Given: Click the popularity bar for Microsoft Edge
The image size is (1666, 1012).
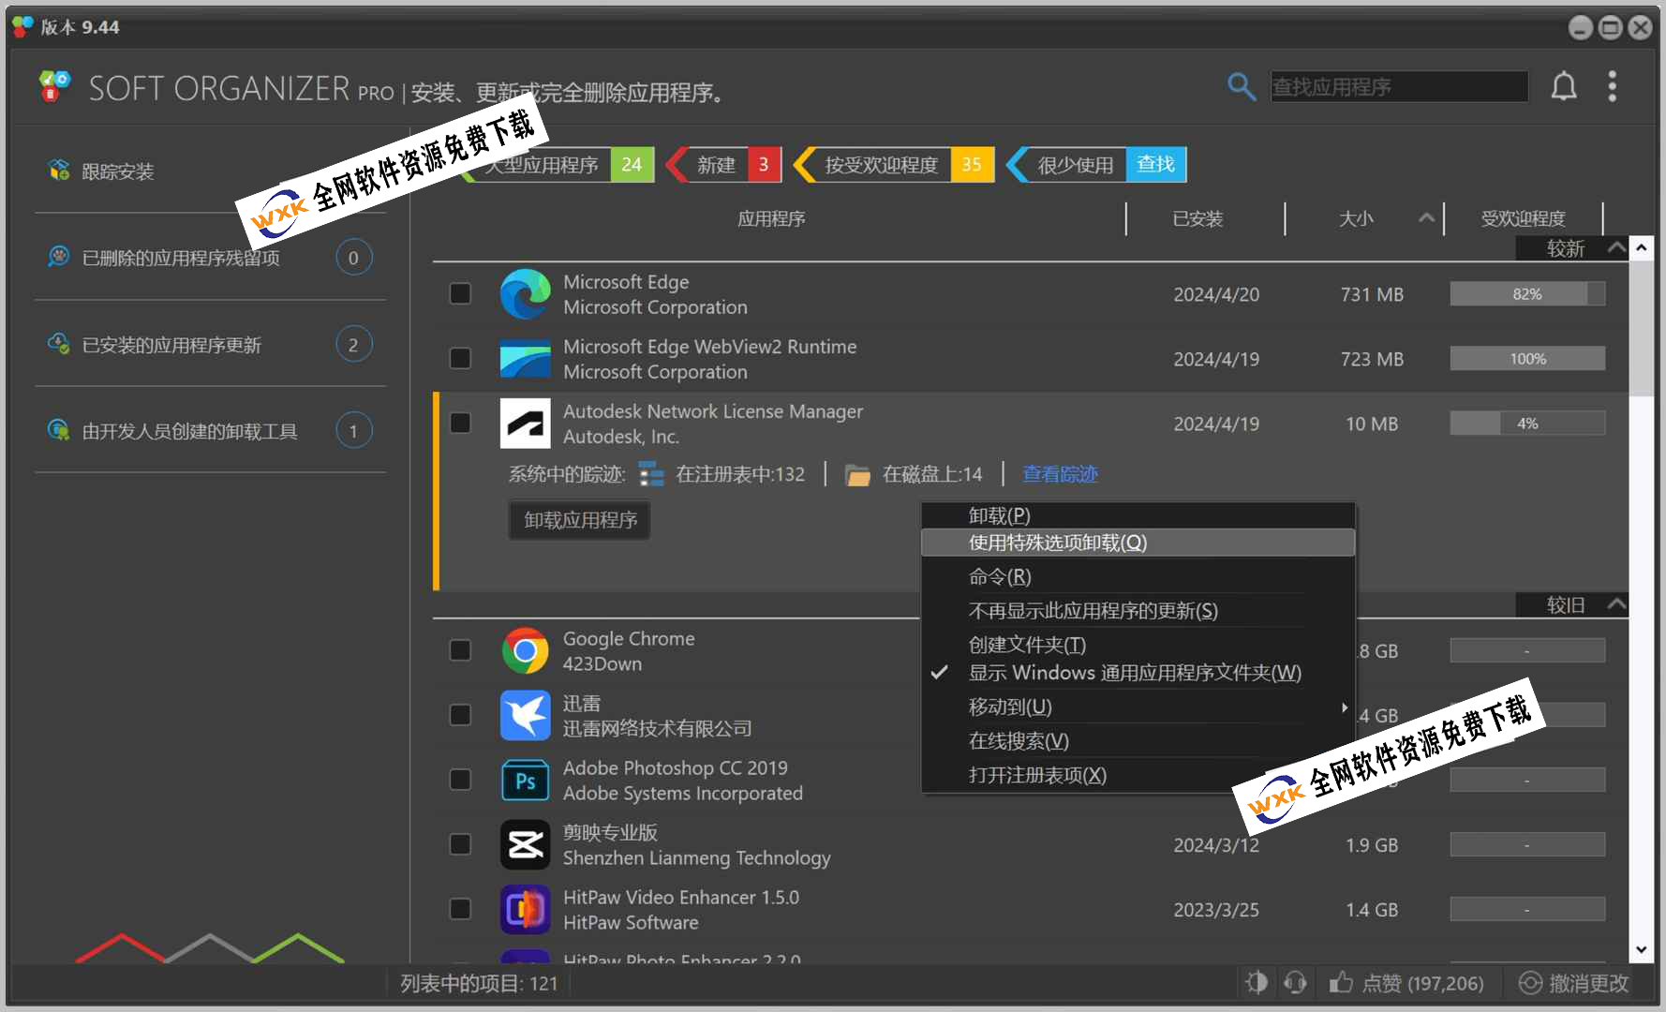Looking at the screenshot, I should (x=1526, y=294).
